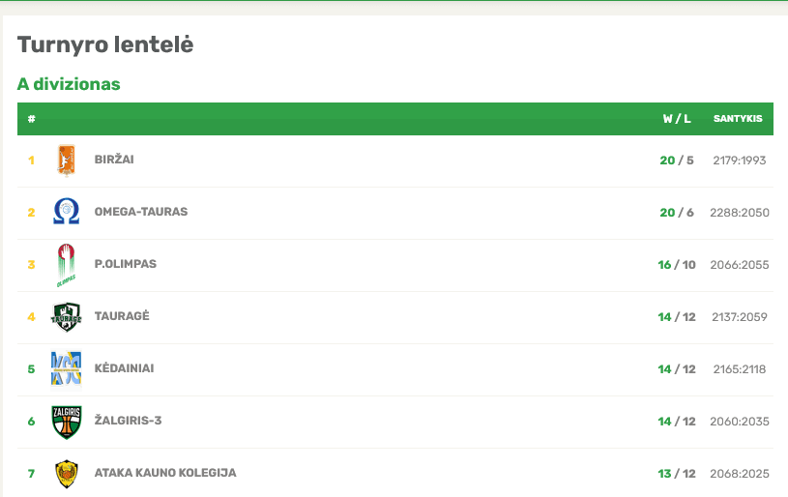This screenshot has width=788, height=497.
Task: Click the Biržai team logo
Action: (66, 160)
